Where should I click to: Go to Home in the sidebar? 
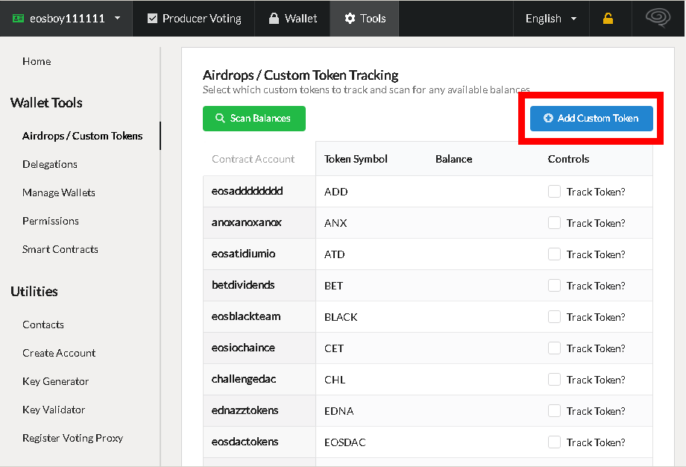37,61
